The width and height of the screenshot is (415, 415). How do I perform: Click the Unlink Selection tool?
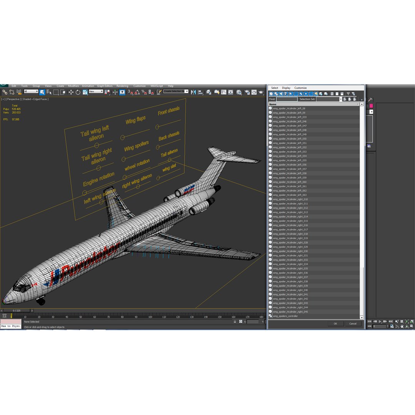point(12,92)
